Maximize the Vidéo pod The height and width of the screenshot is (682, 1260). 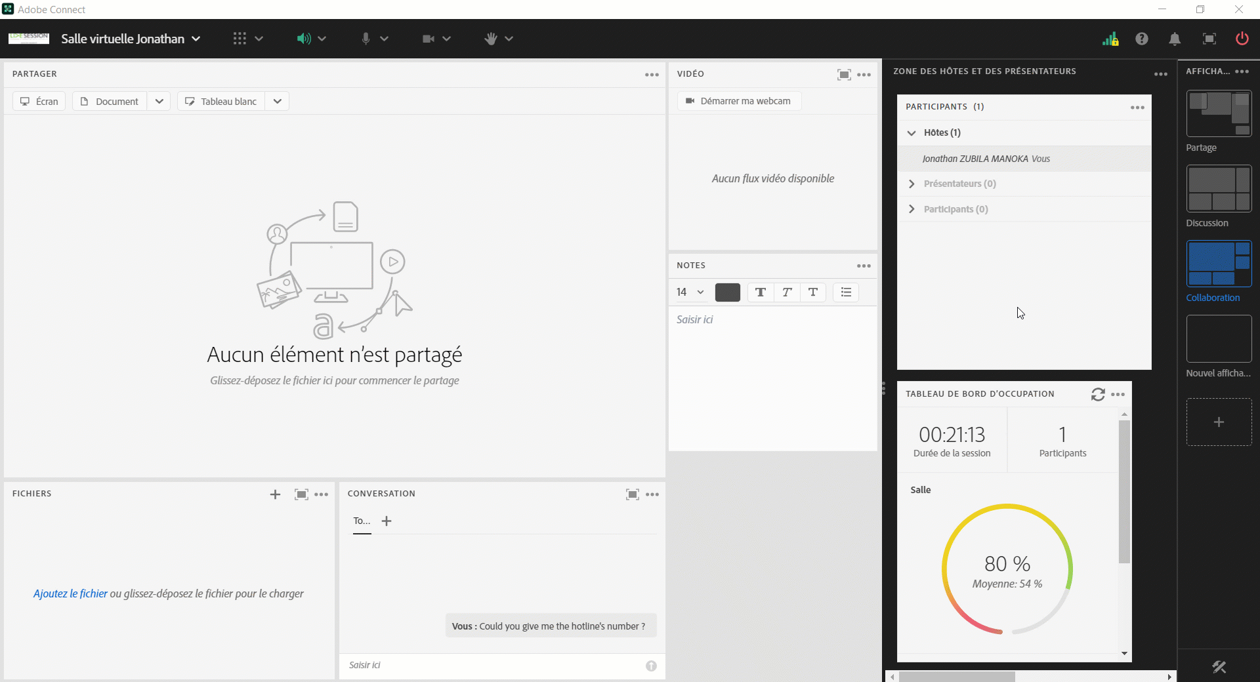pos(844,75)
